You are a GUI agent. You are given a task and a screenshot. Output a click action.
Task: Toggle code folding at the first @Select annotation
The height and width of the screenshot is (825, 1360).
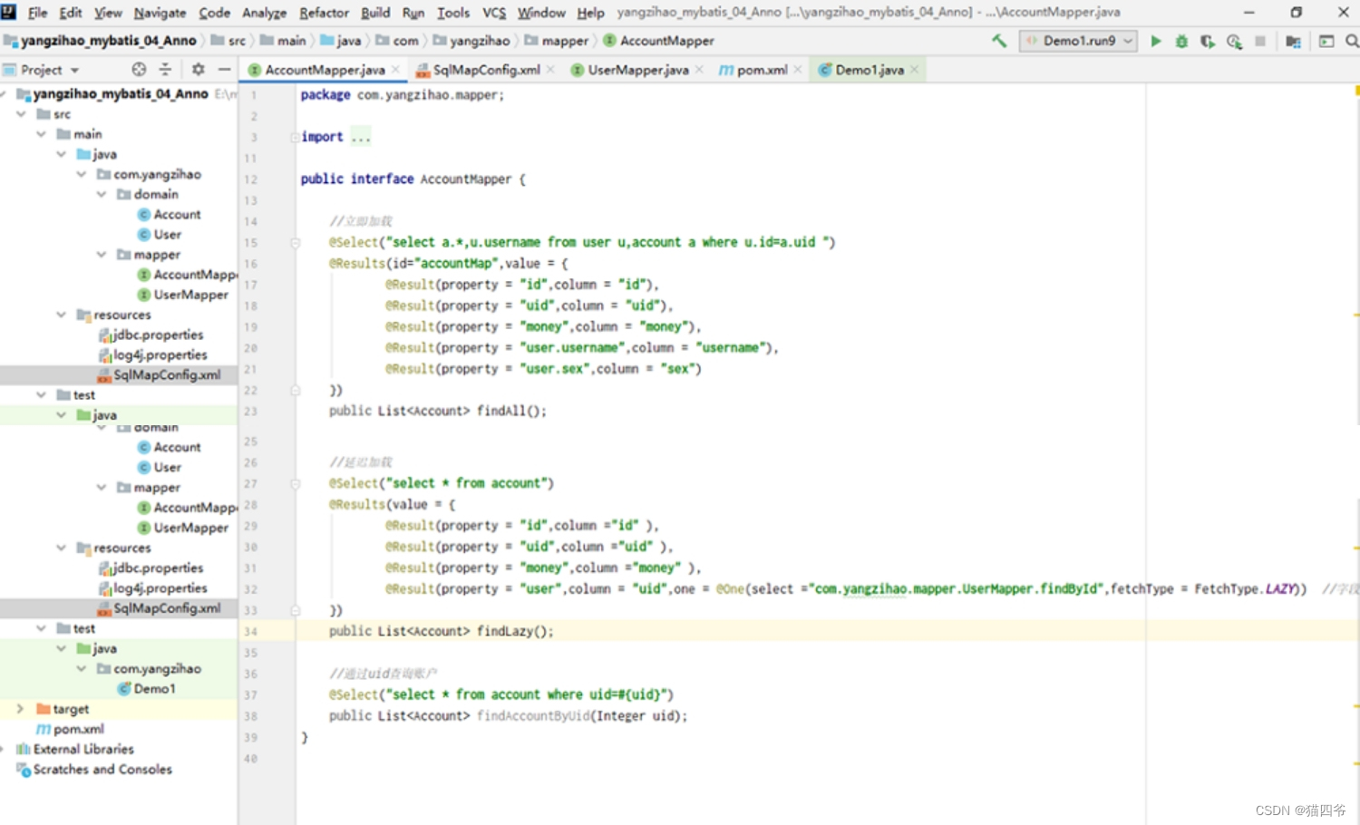click(x=295, y=243)
